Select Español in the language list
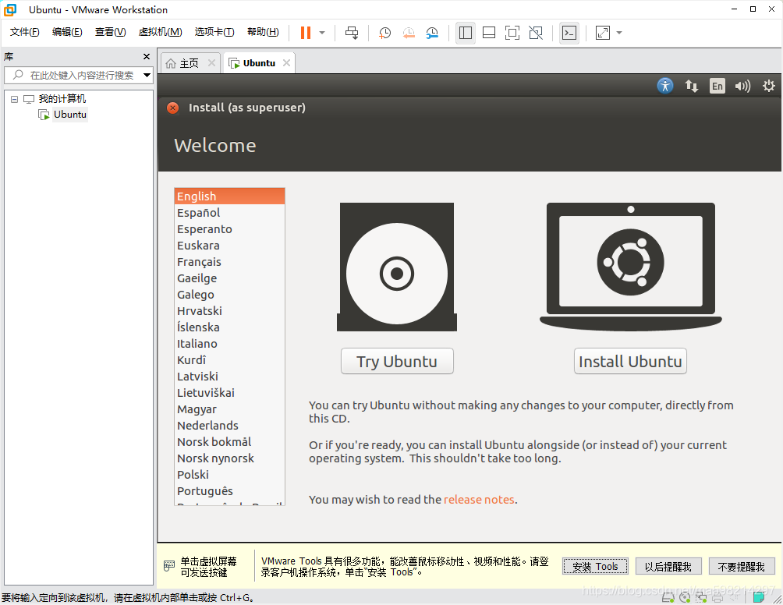This screenshot has width=783, height=605. (230, 213)
